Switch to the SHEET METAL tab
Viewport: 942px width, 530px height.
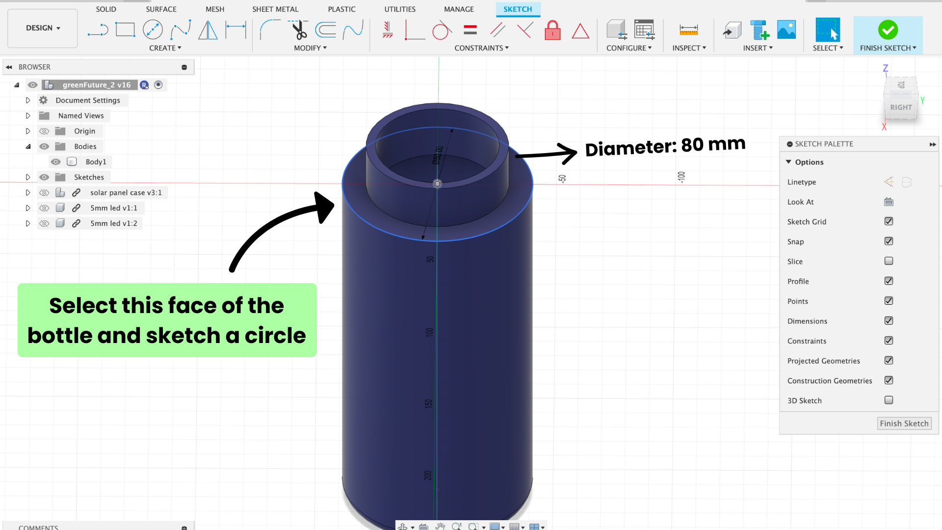pos(275,9)
